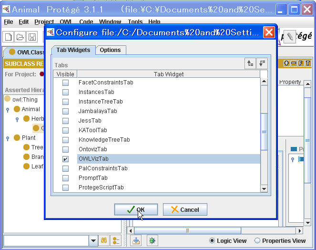Viewport: 316px width, 250px height.
Task: Open the search combo box dropdown arrow
Action: [93, 241]
